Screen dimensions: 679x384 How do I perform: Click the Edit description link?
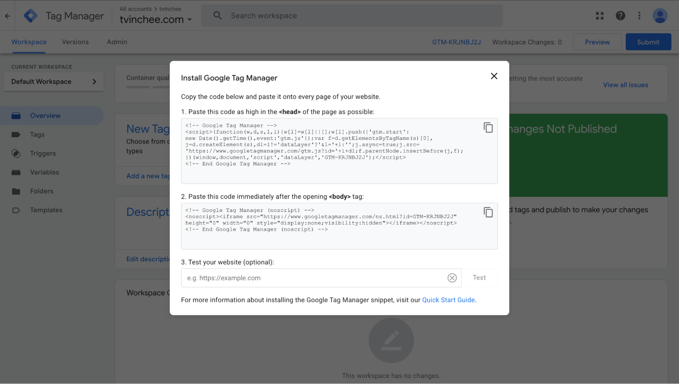point(148,259)
